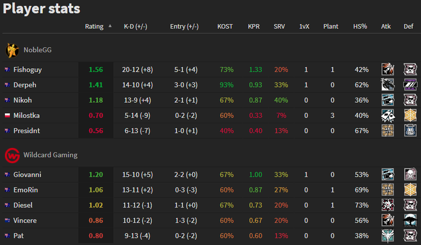The width and height of the screenshot is (421, 245).
Task: Click Derpeh's attacker operator icon
Action: (388, 85)
